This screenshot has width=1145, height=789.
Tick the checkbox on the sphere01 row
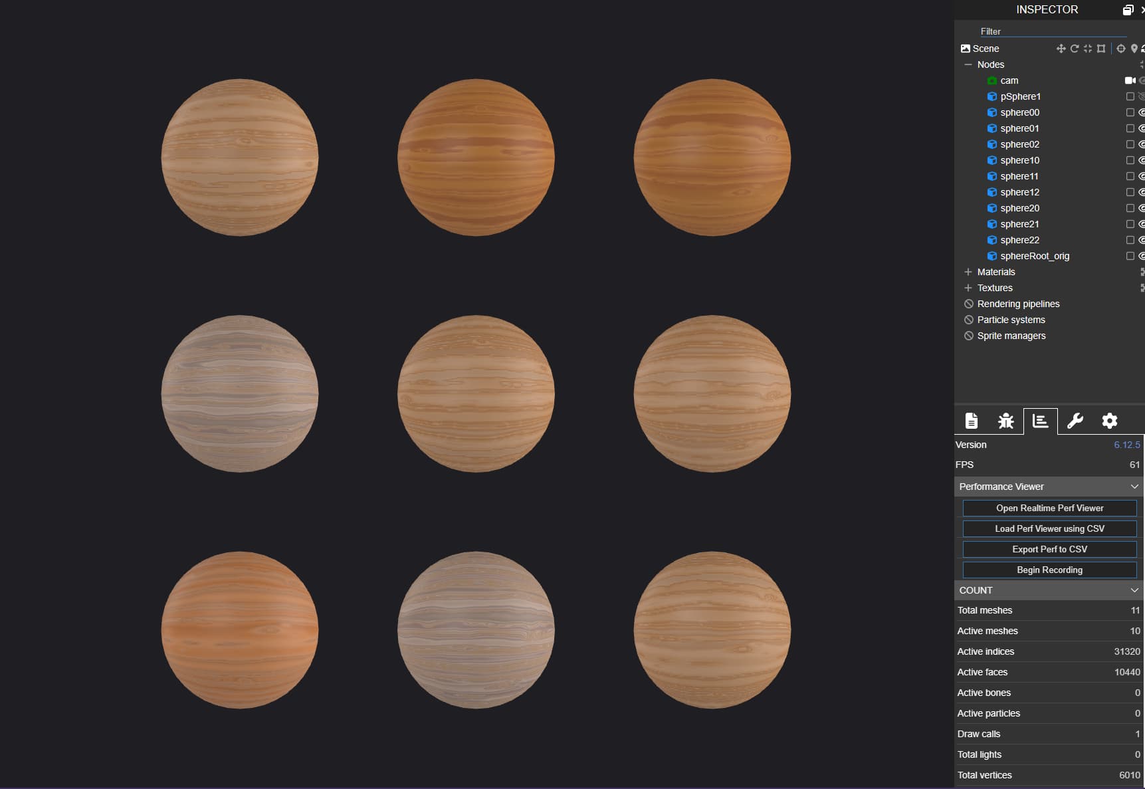(x=1130, y=128)
